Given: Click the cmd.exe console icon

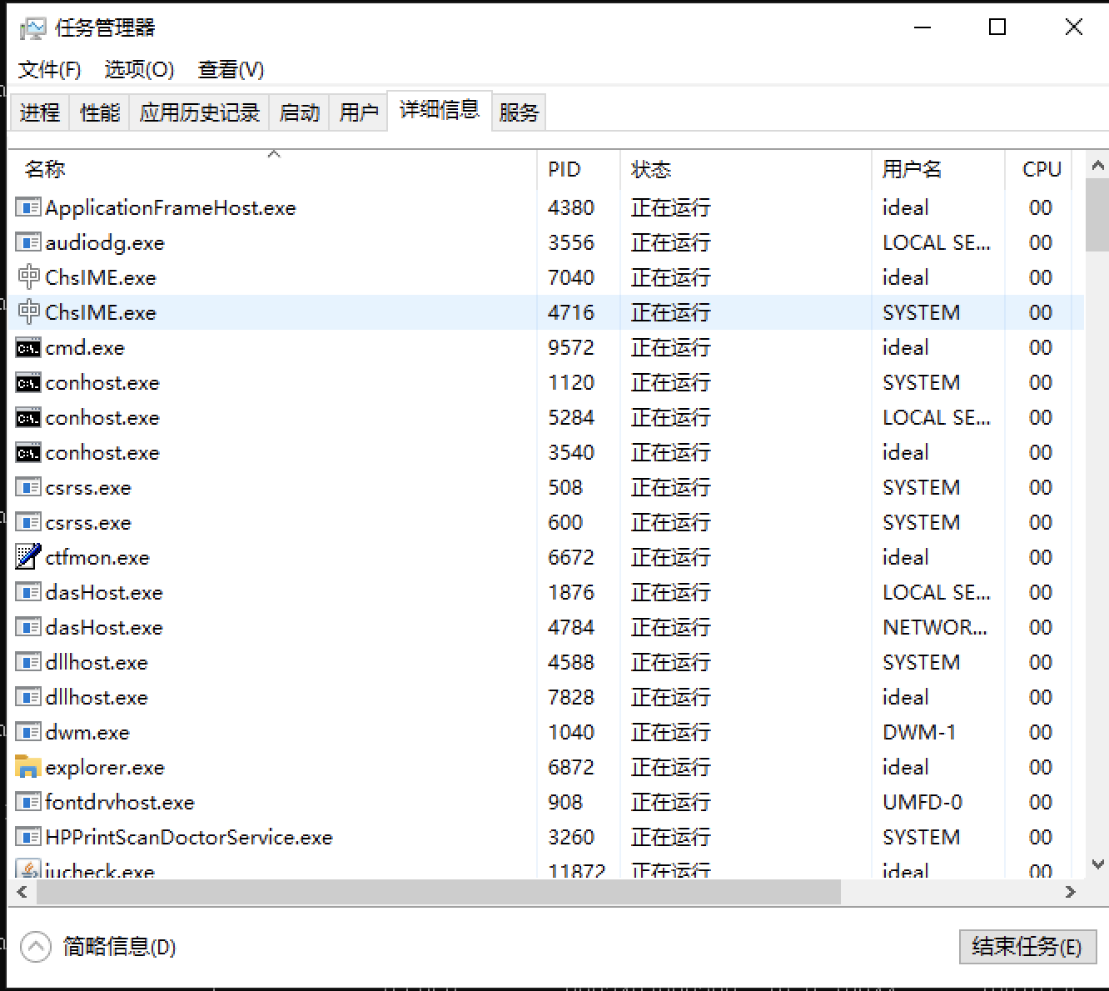Looking at the screenshot, I should (28, 348).
